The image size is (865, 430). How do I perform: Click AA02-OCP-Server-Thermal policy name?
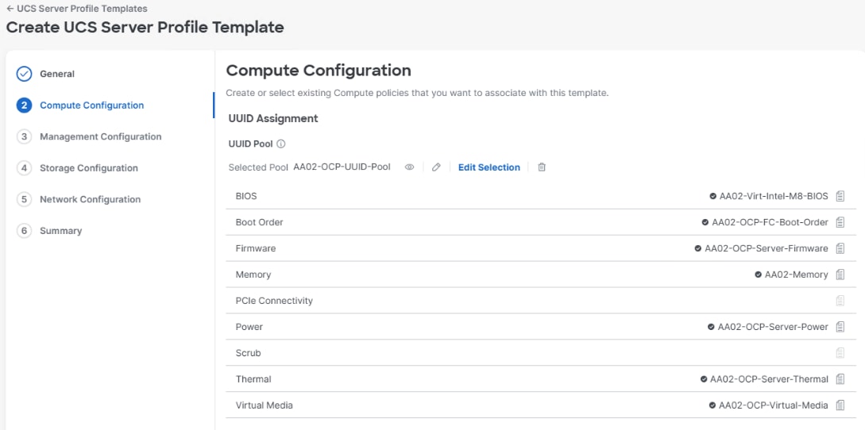point(769,379)
